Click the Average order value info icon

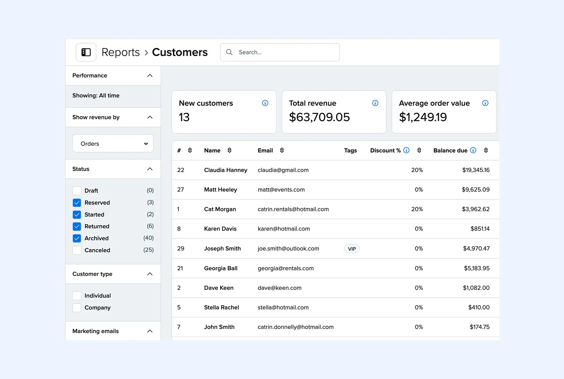pos(485,103)
